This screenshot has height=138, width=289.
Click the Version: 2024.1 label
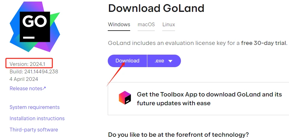click(x=27, y=64)
